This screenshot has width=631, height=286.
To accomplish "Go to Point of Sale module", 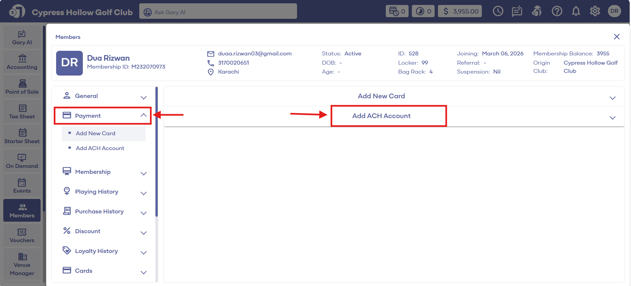I will (22, 87).
